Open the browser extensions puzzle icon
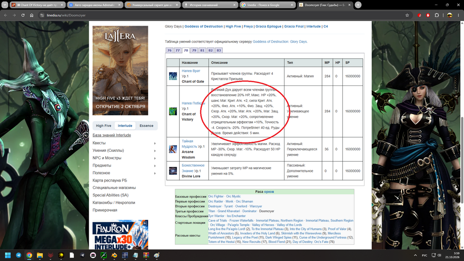 (x=437, y=15)
